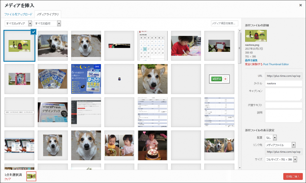
Task: Pick the DHC supplement advertisement thumbnail
Action: coord(86,79)
